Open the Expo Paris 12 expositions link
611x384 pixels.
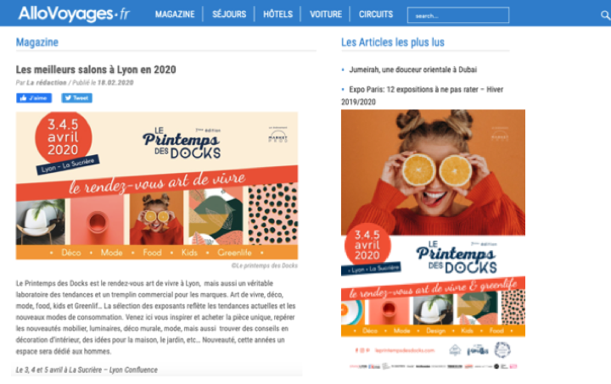click(x=423, y=95)
